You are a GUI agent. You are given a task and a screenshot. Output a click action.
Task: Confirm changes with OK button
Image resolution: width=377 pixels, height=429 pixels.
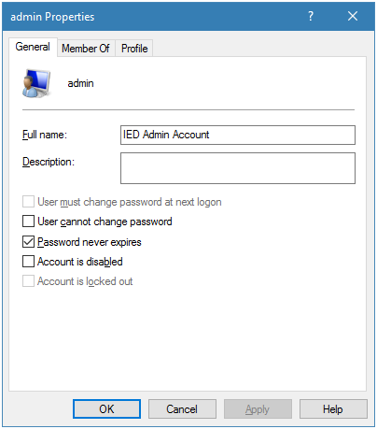point(106,408)
